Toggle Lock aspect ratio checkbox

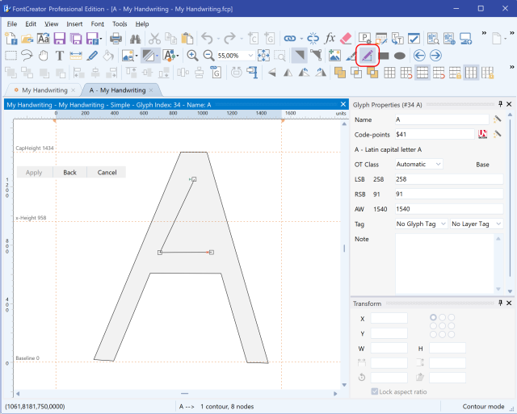pyautogui.click(x=375, y=391)
